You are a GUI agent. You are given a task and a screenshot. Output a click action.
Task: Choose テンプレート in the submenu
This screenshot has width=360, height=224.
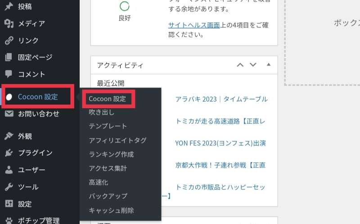tap(108, 126)
